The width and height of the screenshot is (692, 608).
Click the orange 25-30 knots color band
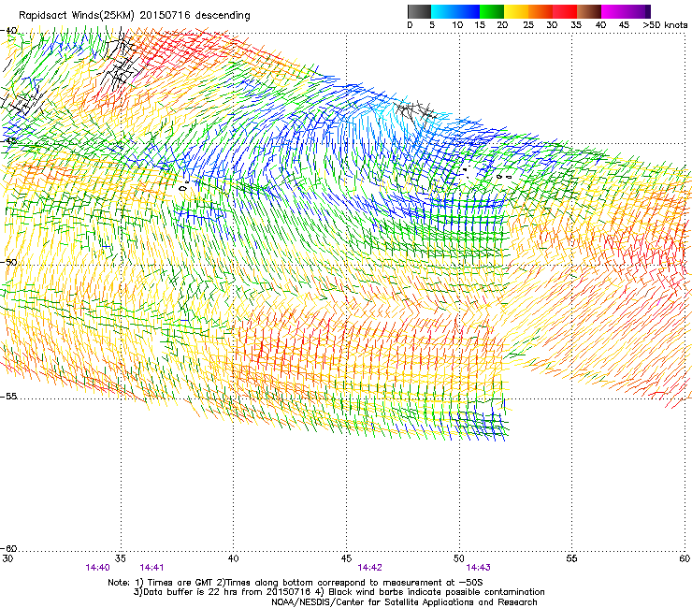(541, 11)
